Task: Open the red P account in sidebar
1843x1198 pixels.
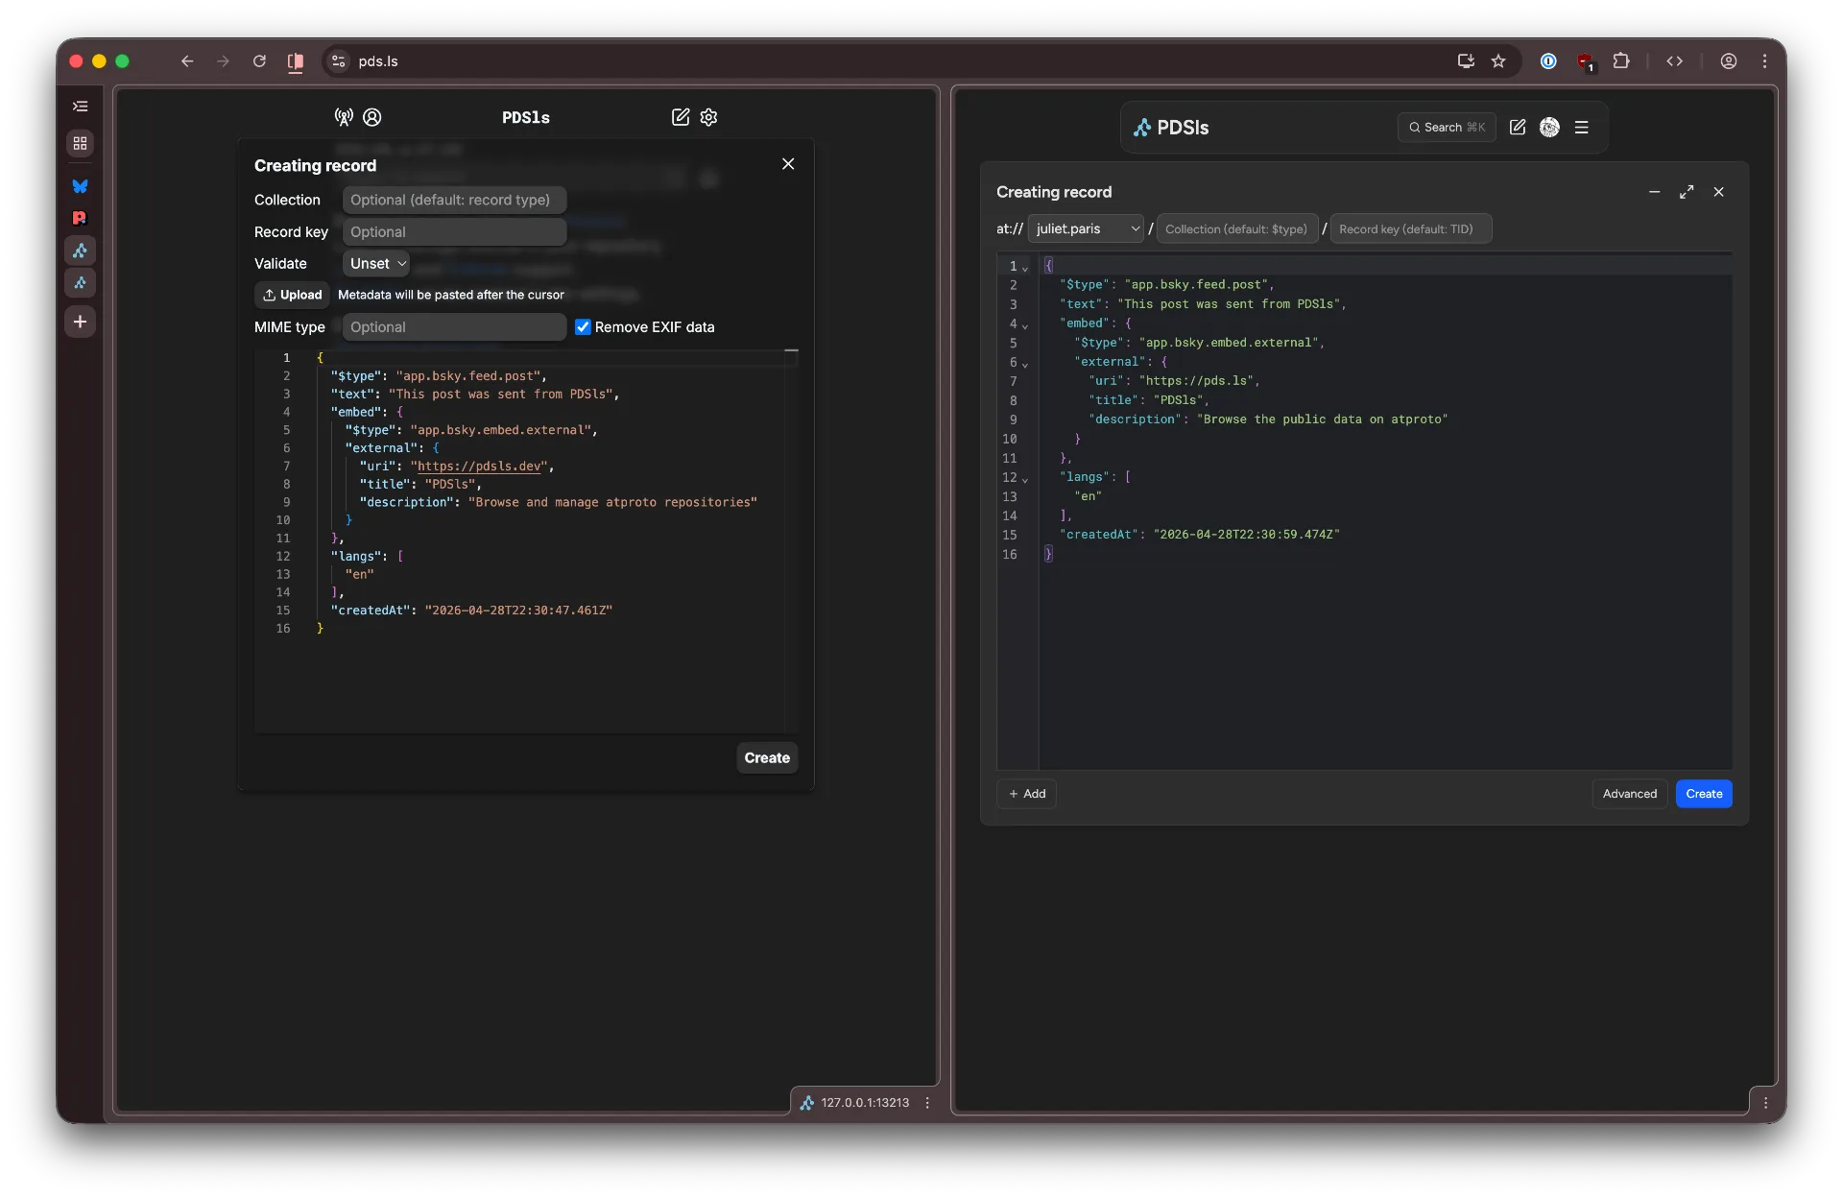Action: pyautogui.click(x=81, y=218)
